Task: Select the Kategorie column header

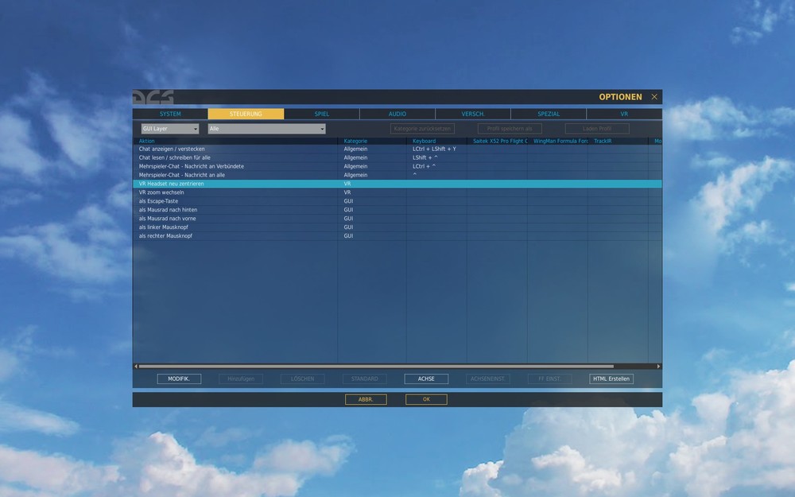Action: pyautogui.click(x=372, y=141)
